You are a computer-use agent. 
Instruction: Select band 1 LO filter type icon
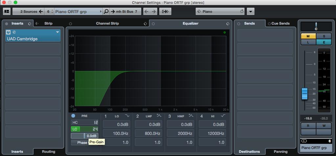[127, 116]
